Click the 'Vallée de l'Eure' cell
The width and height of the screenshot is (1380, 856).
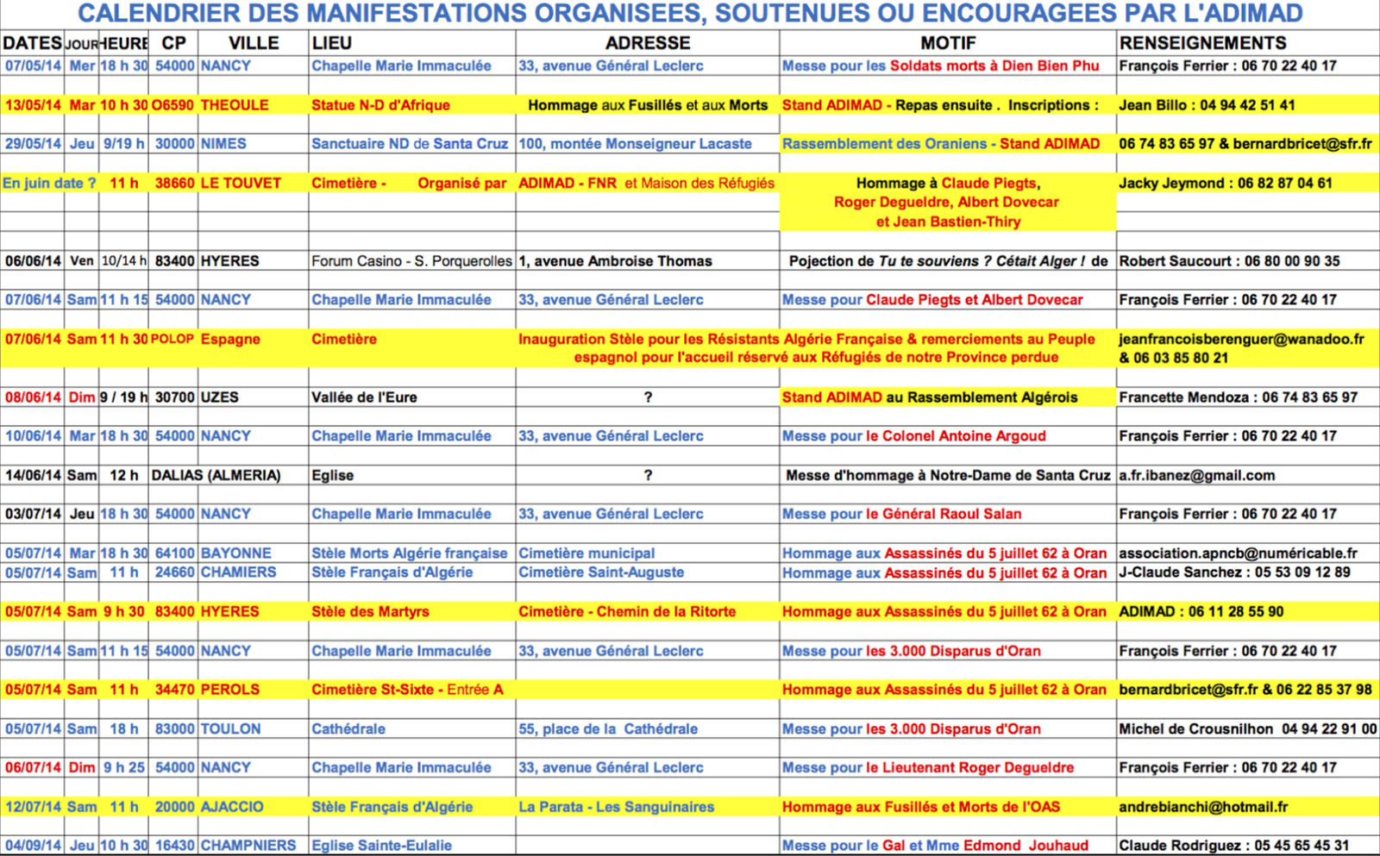pyautogui.click(x=364, y=397)
